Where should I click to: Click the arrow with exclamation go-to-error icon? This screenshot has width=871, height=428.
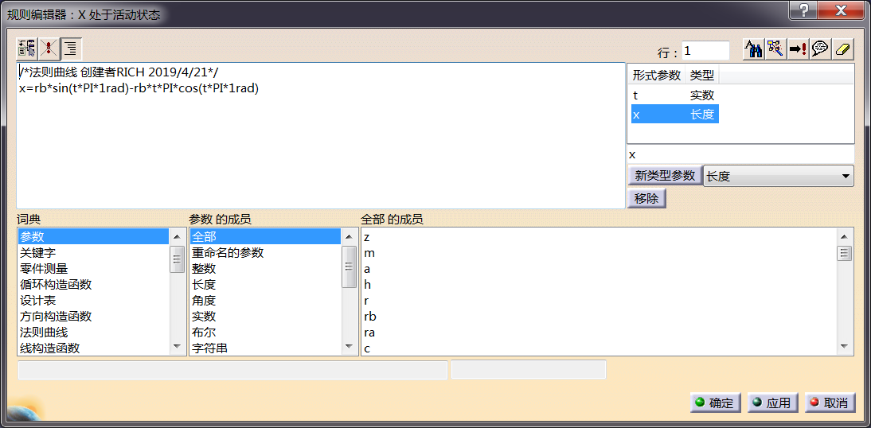coord(799,49)
